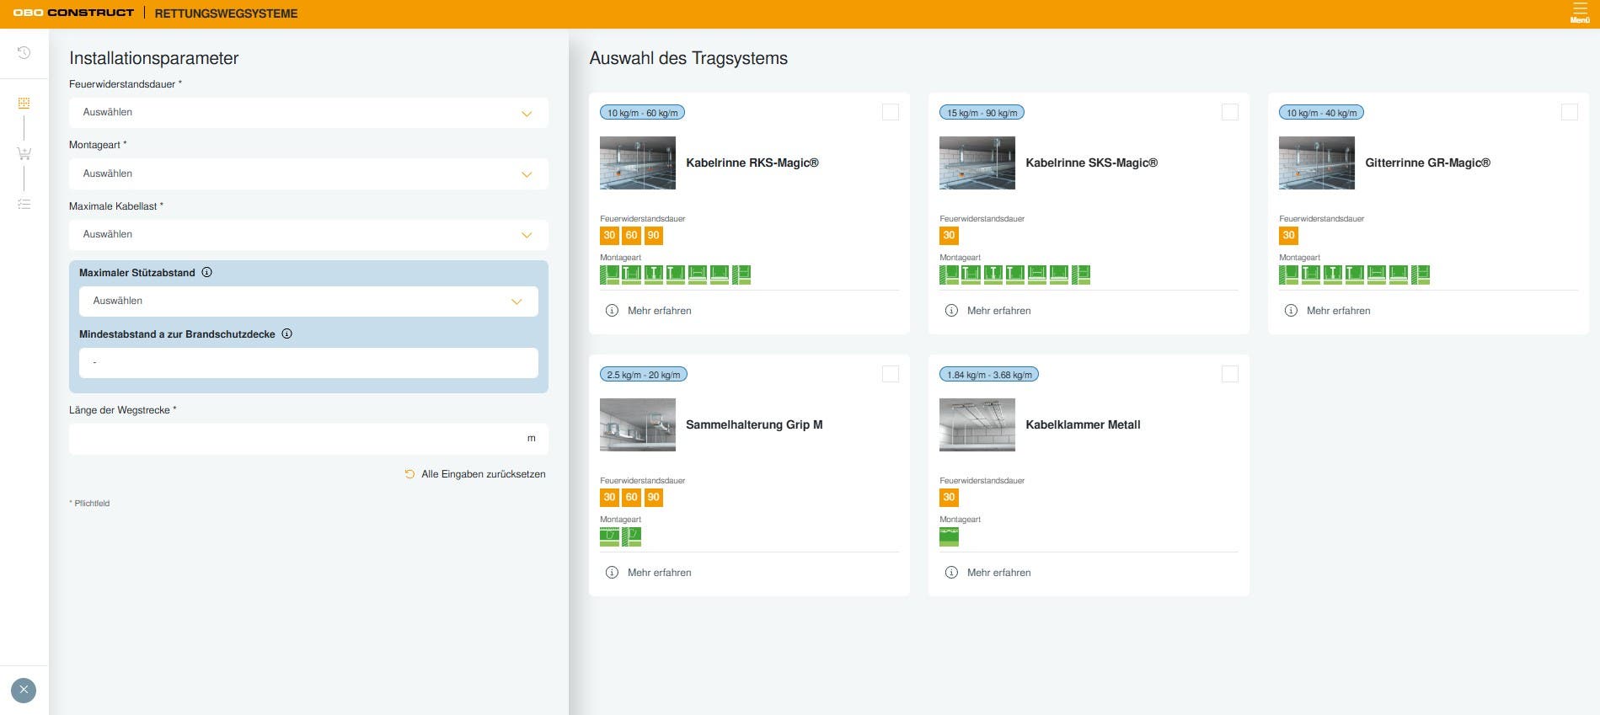Viewport: 1600px width, 715px height.
Task: Expand the Feuerwiderstandsdauer dropdown
Action: click(308, 113)
